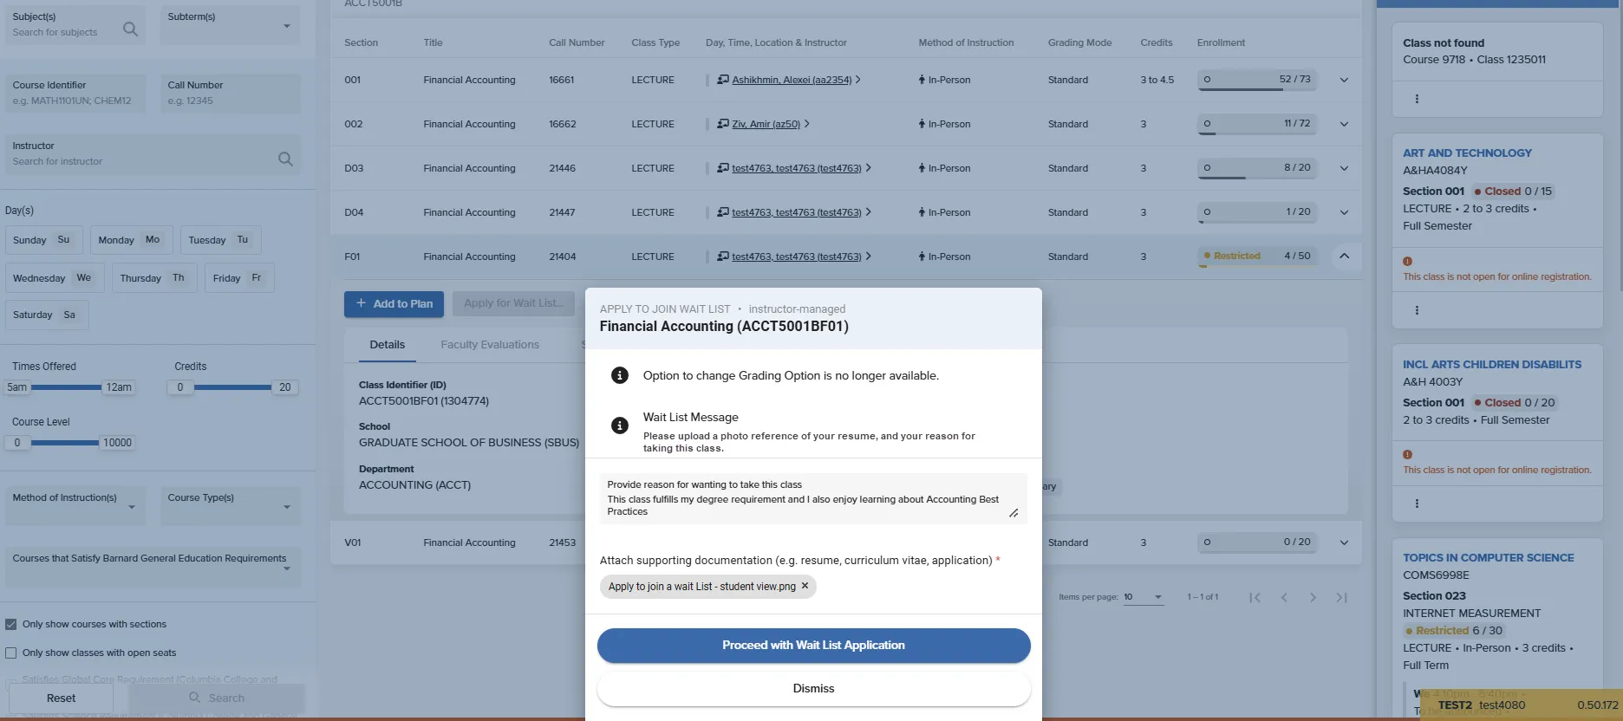Open INCL ARTS CHILDREN DISABILITS course link
This screenshot has height=721, width=1623.
point(1491,365)
